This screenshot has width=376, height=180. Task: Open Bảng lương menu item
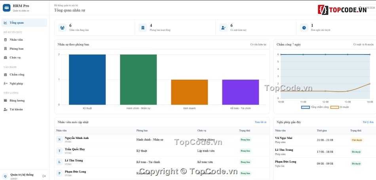click(24, 100)
